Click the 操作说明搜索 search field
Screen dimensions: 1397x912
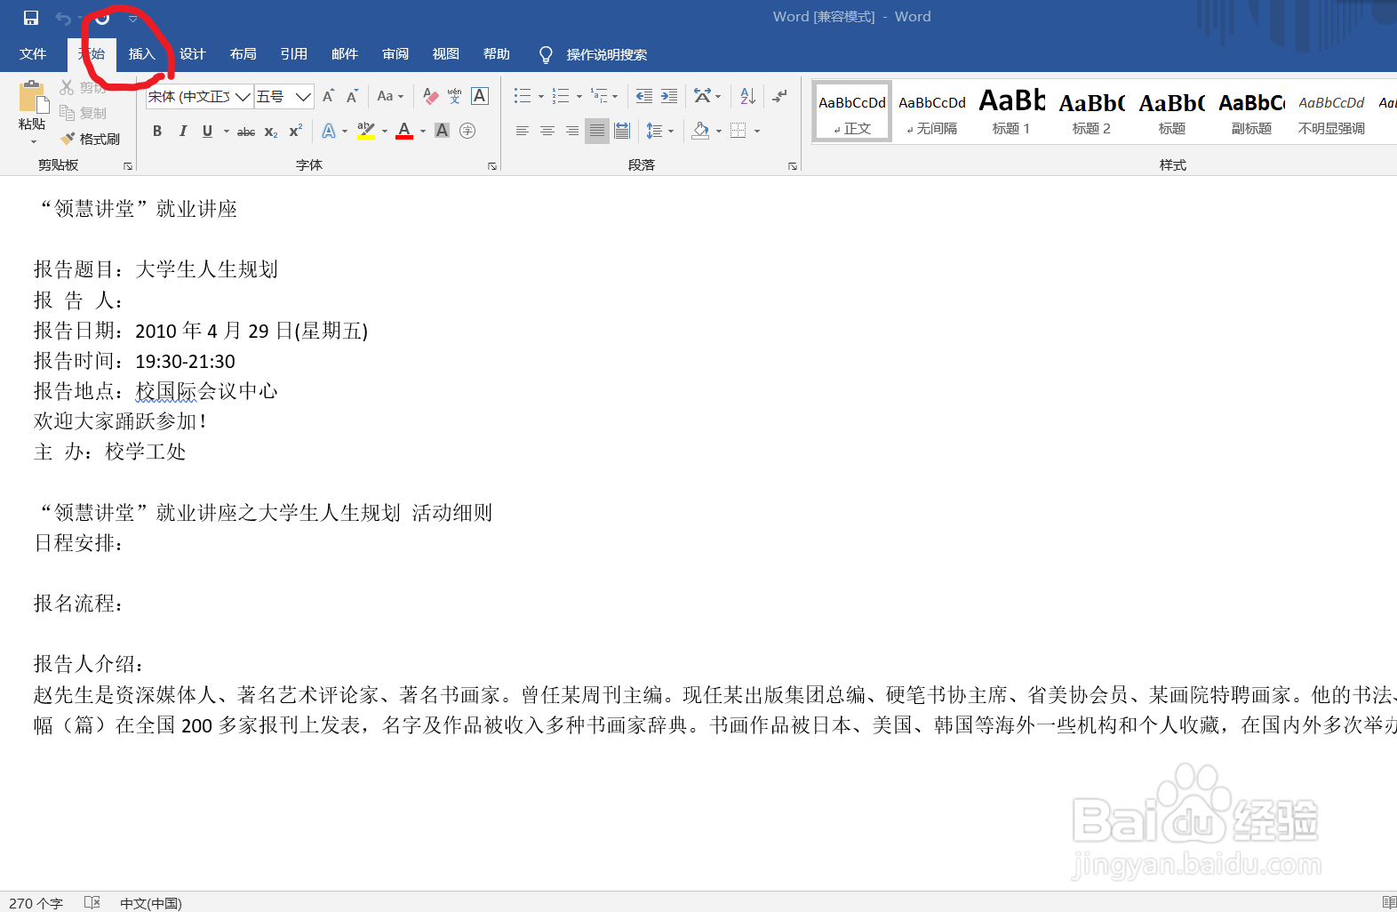[x=607, y=55]
